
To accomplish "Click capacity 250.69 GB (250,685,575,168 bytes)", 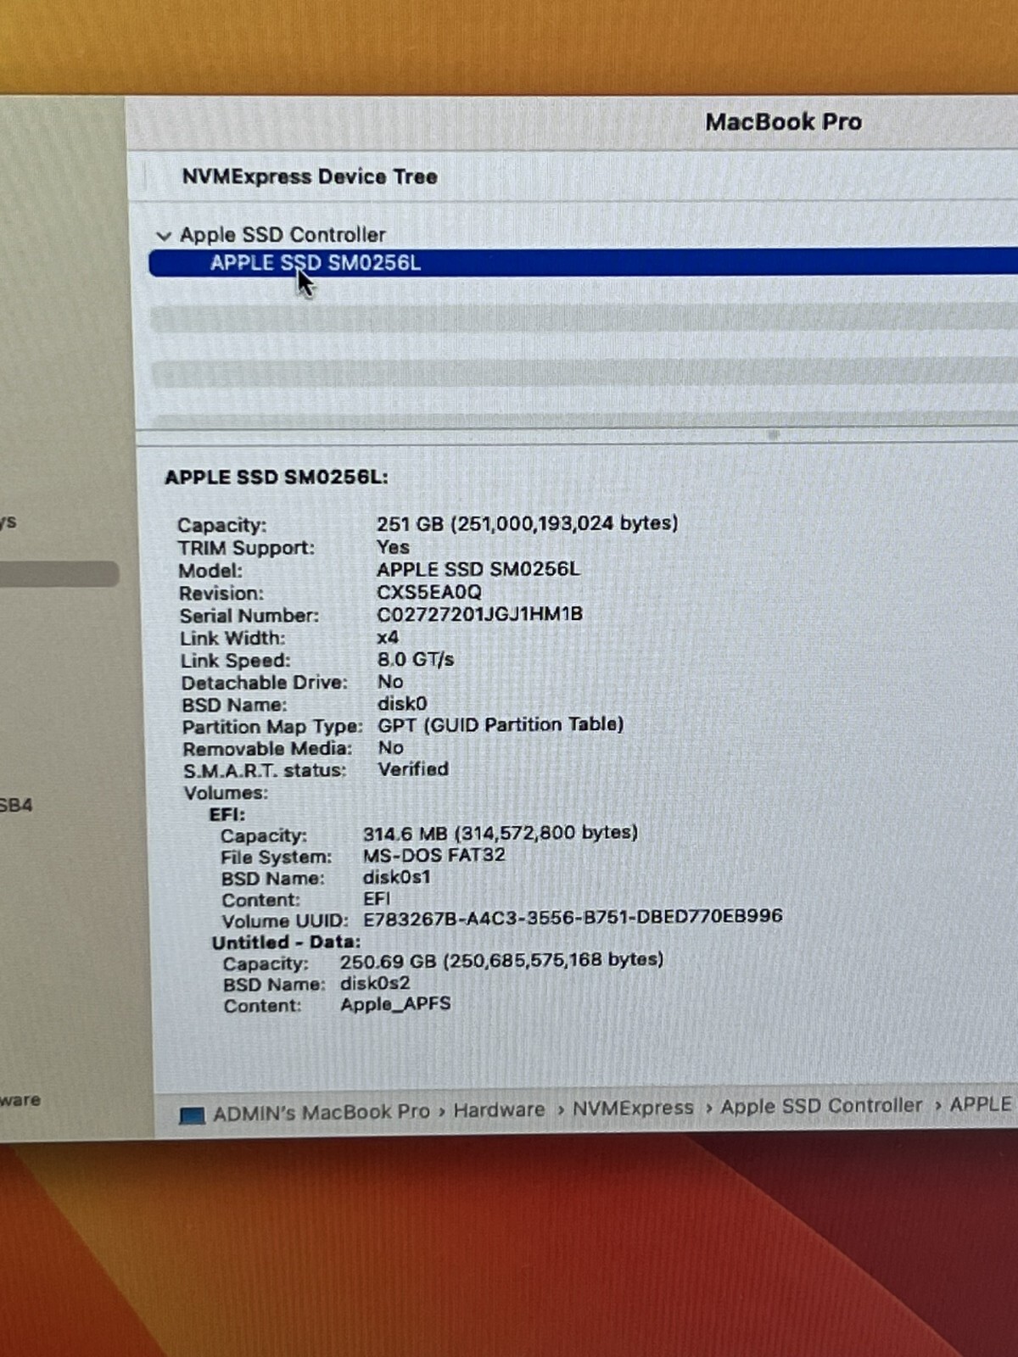I will [501, 961].
